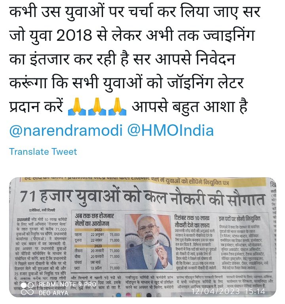285x304 pixels.
Task: Click the yellow highlighted strap line of clipping
Action: pos(143,182)
